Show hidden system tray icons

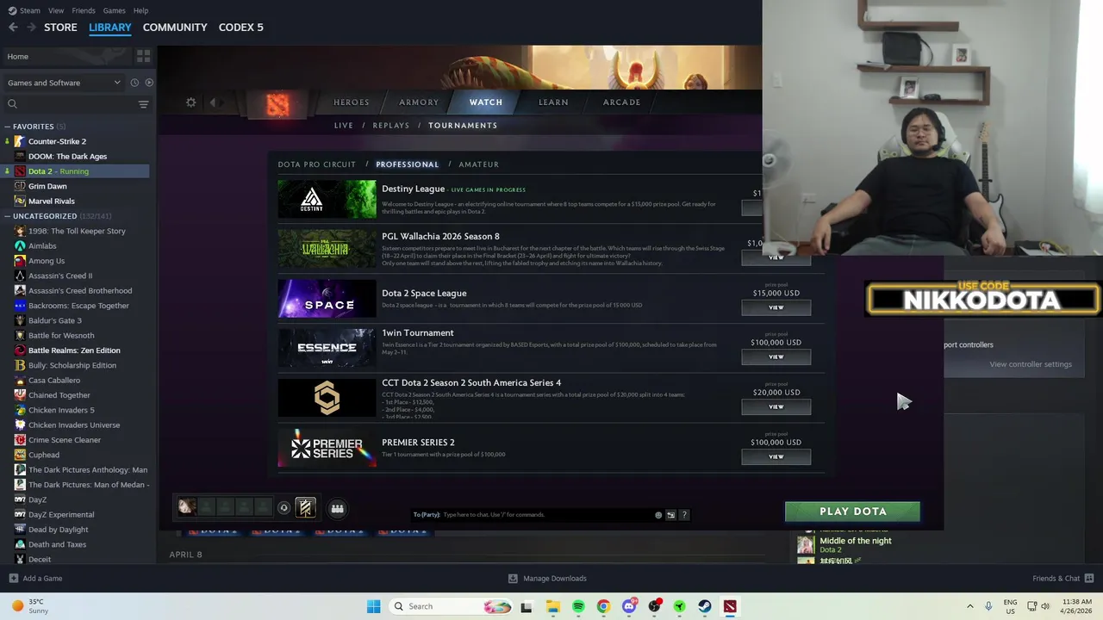point(969,606)
